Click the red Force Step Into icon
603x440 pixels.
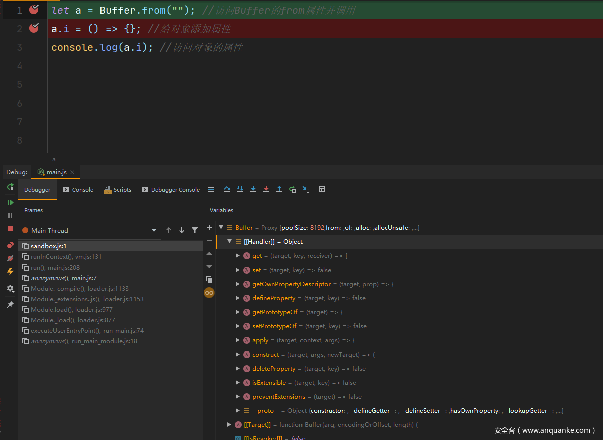[266, 189]
